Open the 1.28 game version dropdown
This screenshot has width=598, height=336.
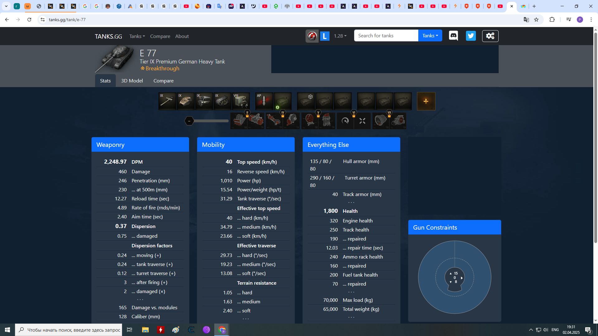340,36
